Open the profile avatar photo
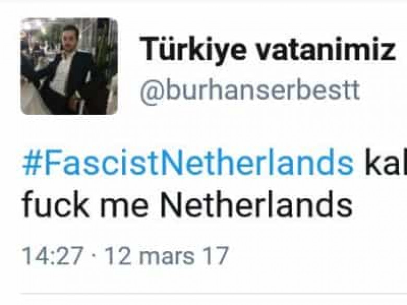Image resolution: width=407 pixels, height=305 pixels. pyautogui.click(x=69, y=66)
